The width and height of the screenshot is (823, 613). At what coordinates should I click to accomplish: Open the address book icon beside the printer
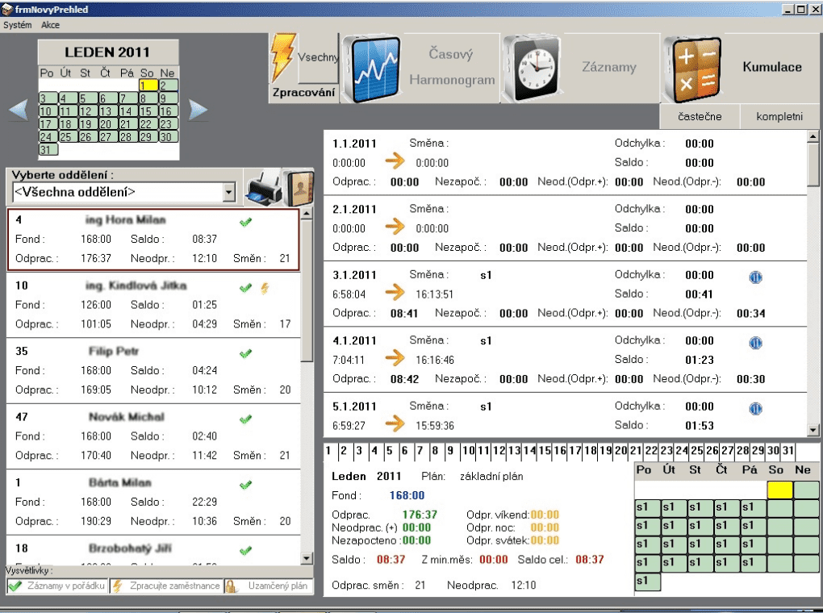298,187
